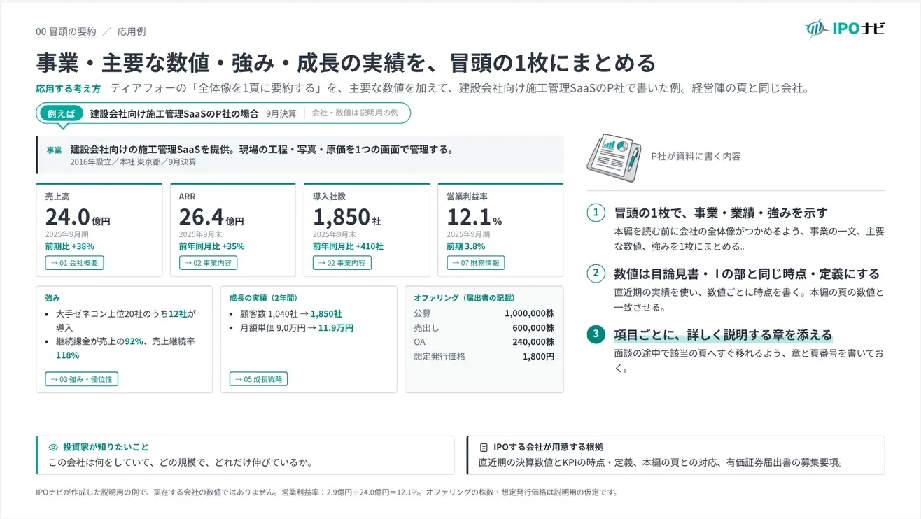Open the 02 事業内容 link under ARR
921x519 pixels.
[x=208, y=263]
